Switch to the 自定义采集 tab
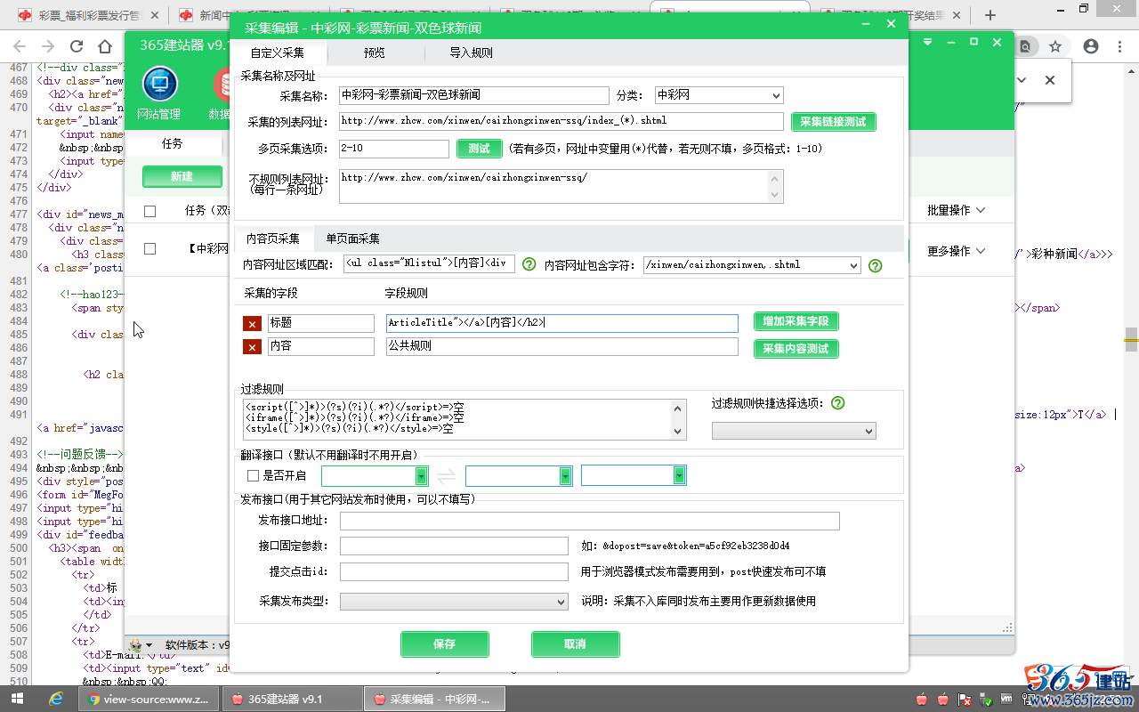This screenshot has width=1139, height=712. [278, 53]
